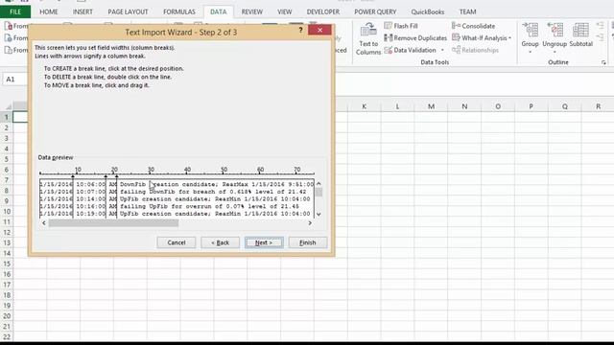The image size is (614, 345).
Task: Select row 15 header
Action: 7,264
